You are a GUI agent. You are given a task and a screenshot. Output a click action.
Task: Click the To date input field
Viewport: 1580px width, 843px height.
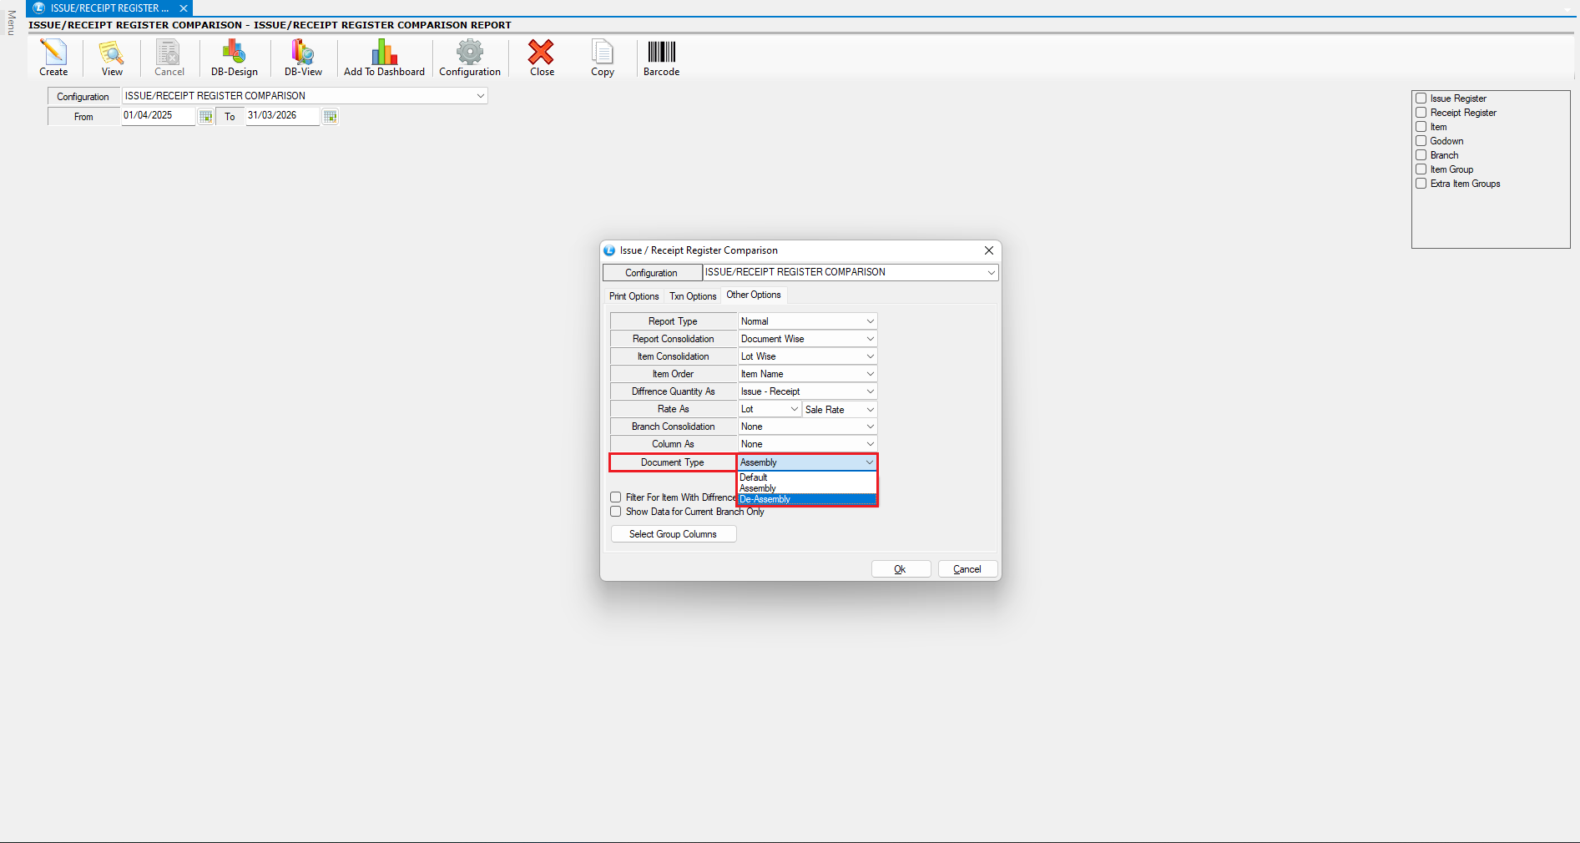click(x=281, y=116)
